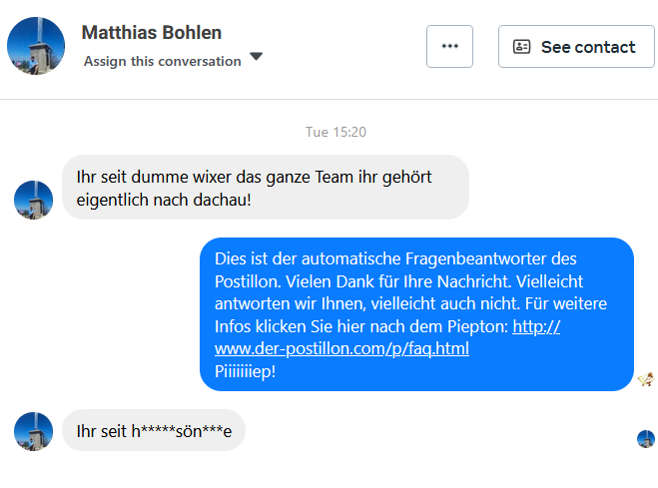Expand the Assign this conversation caret arrow
Image resolution: width=658 pixels, height=488 pixels.
click(x=257, y=57)
